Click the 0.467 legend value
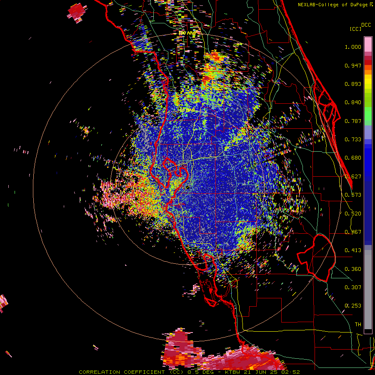The image size is (375, 375). pyautogui.click(x=353, y=232)
